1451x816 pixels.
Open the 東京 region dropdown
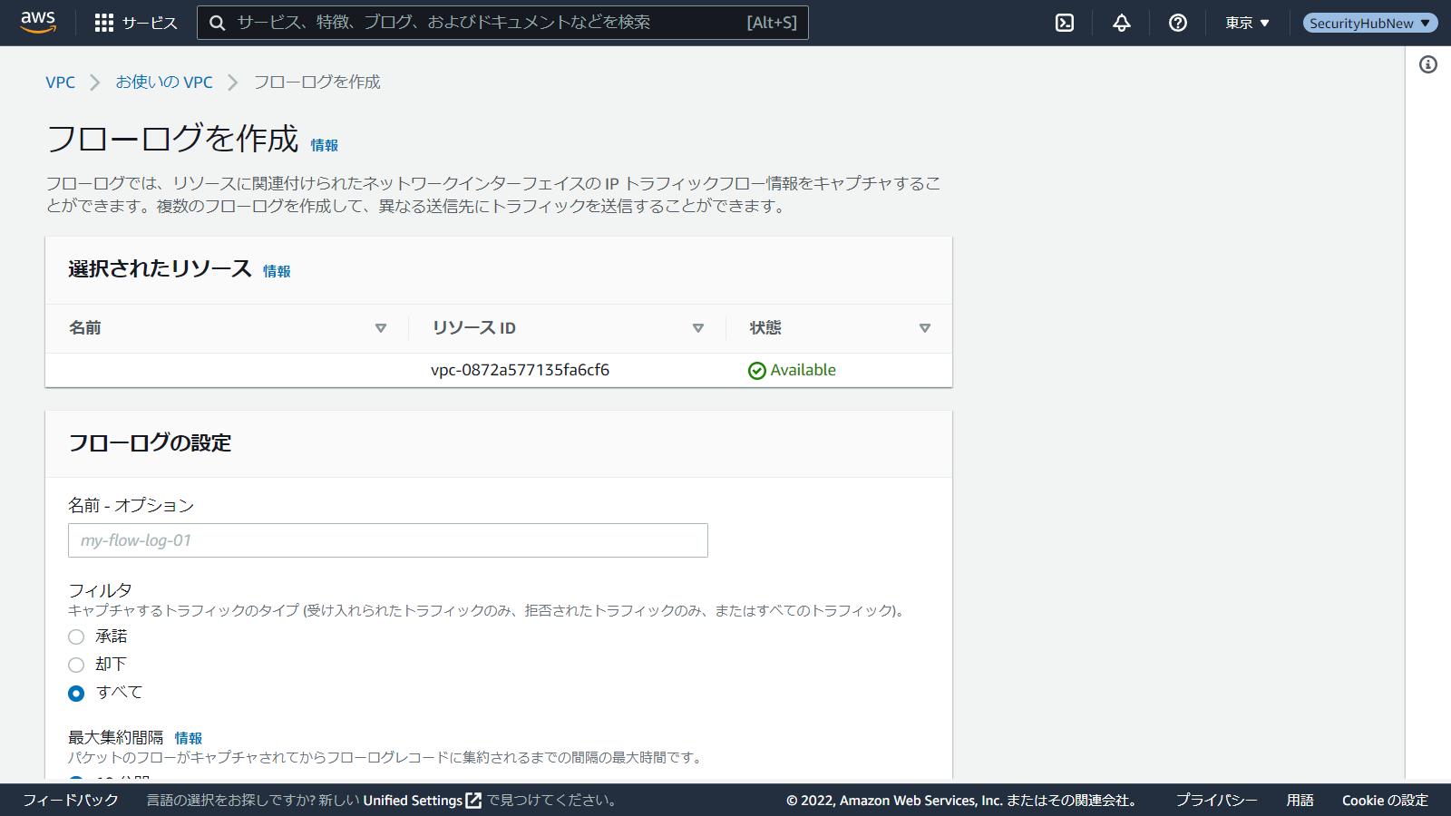click(x=1247, y=23)
